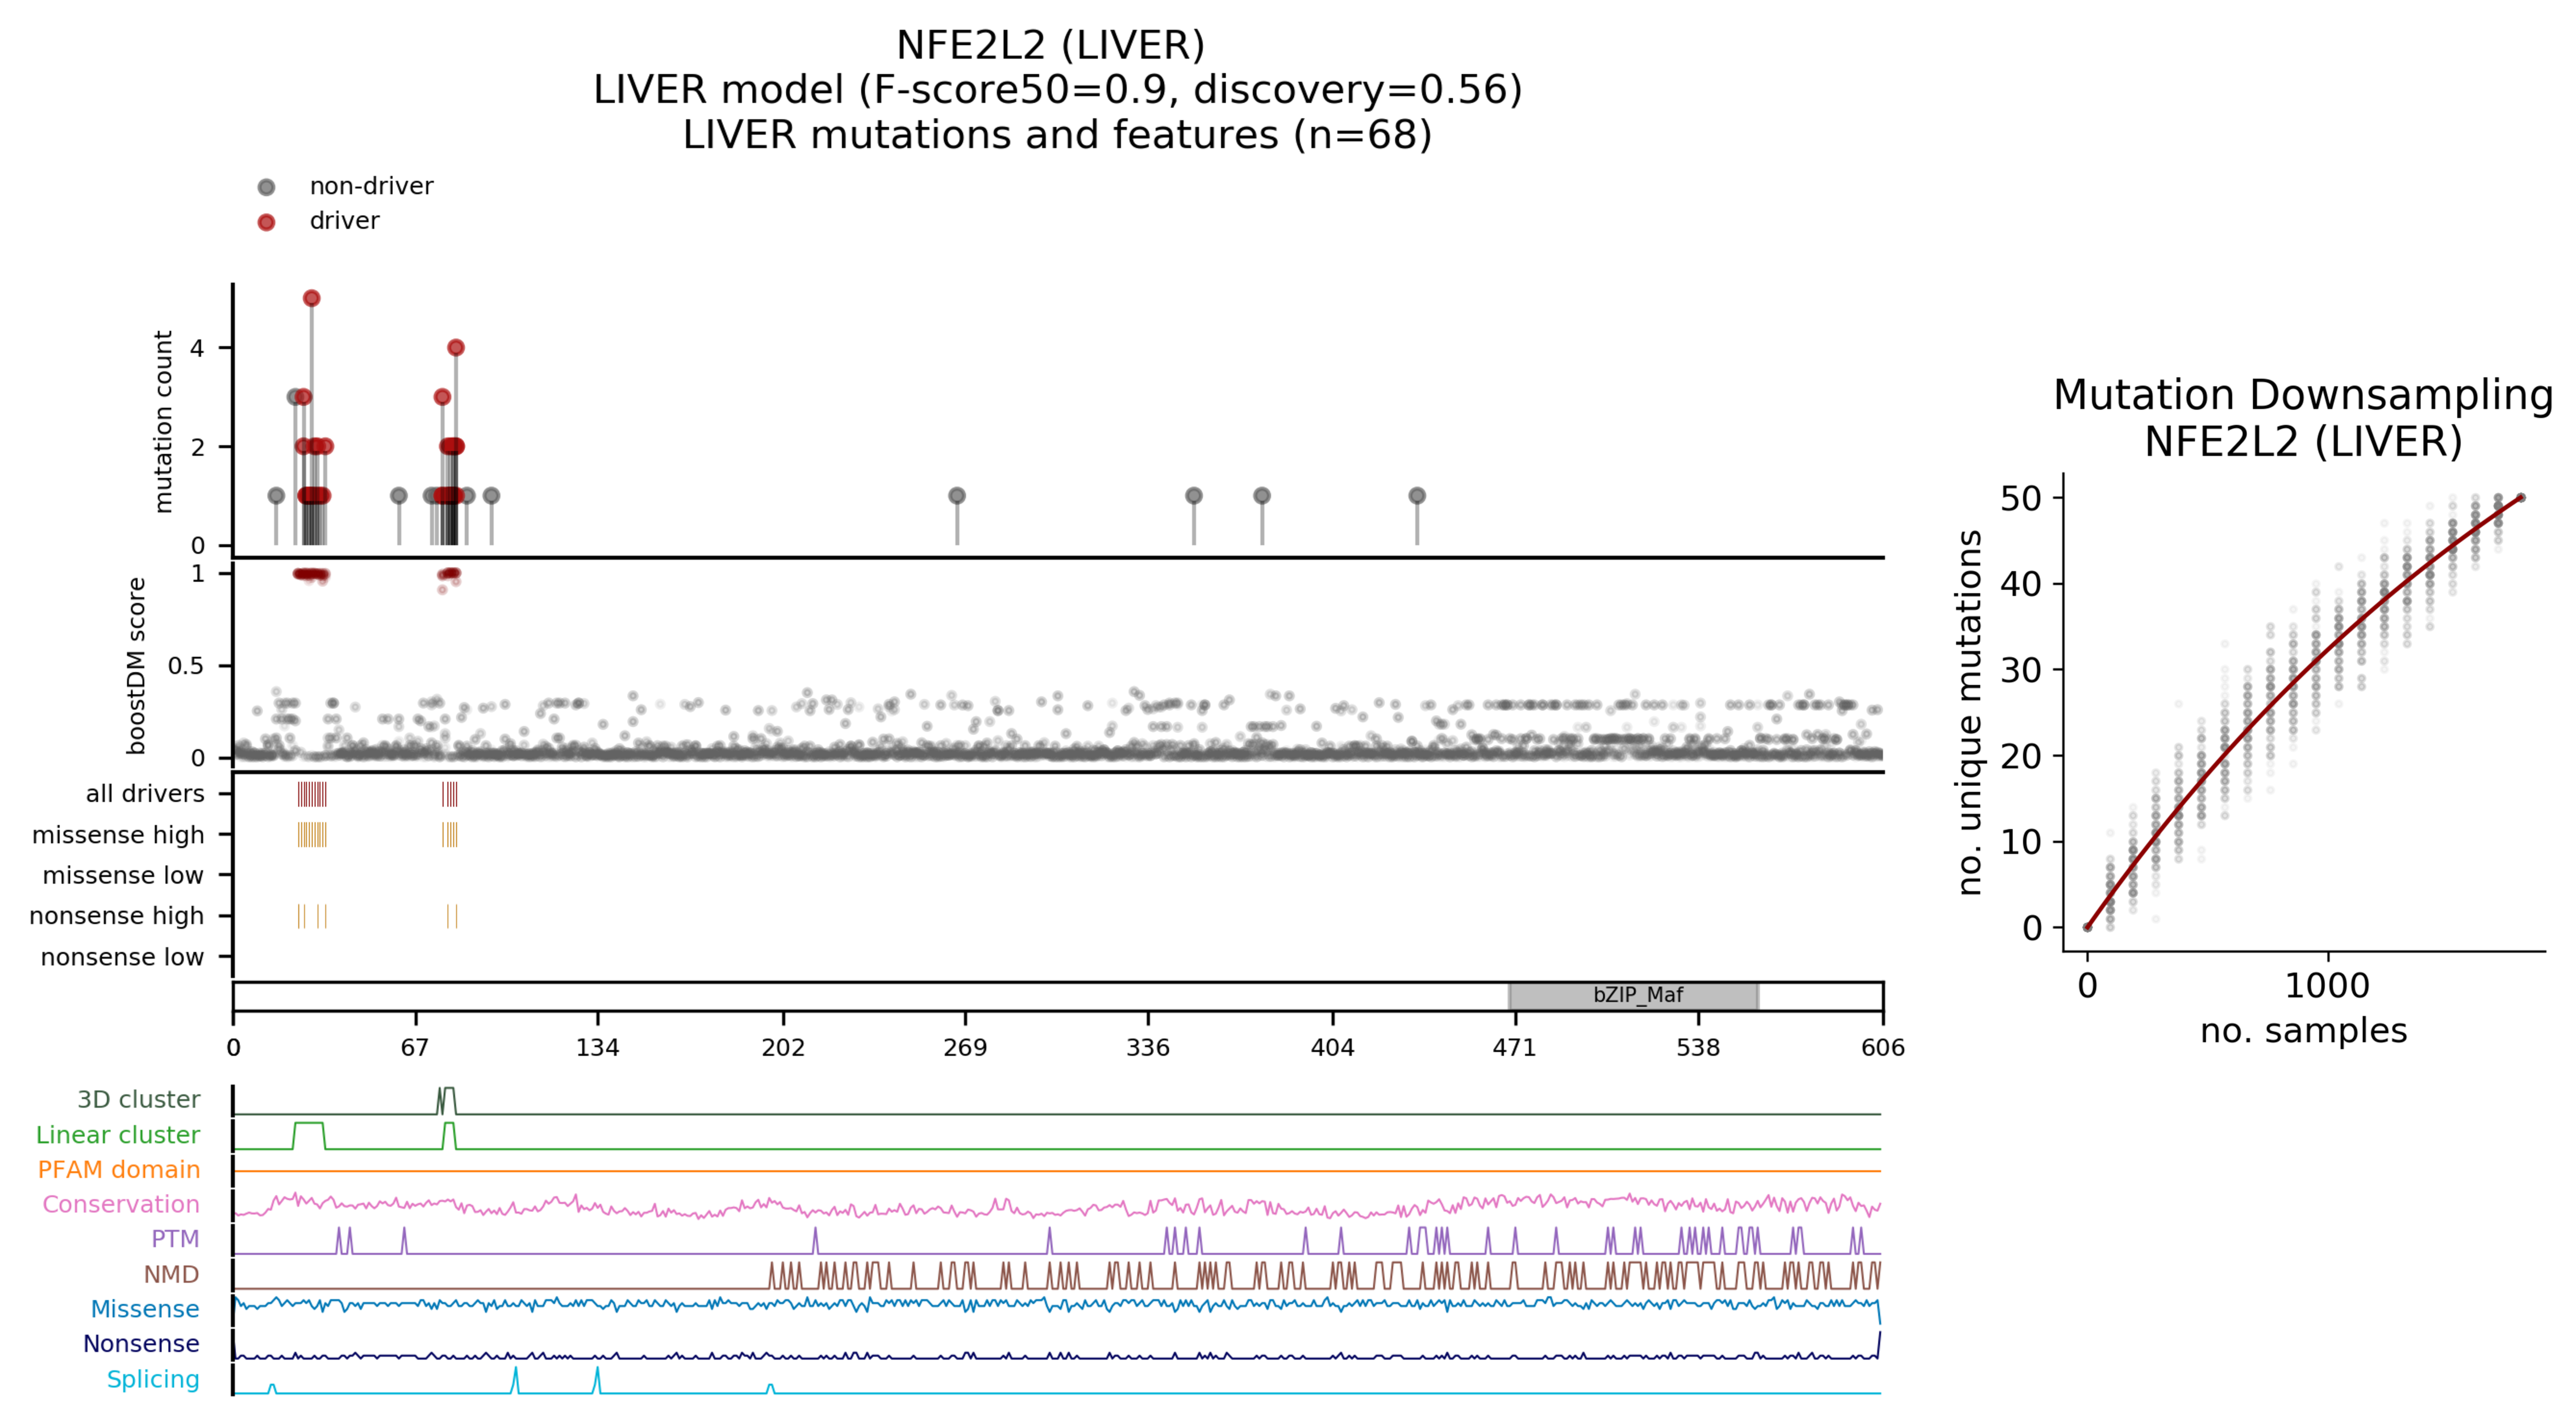Click the 1000 tick on samples axis

pos(2327,985)
